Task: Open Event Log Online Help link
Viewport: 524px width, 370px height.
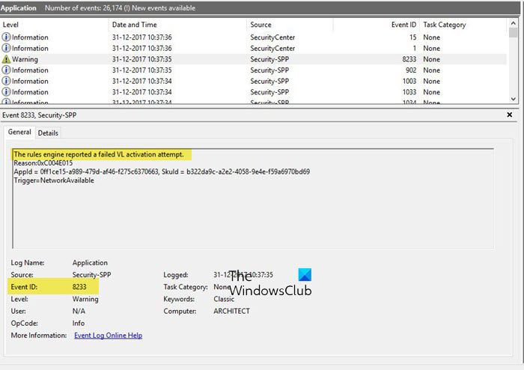Action: click(109, 336)
